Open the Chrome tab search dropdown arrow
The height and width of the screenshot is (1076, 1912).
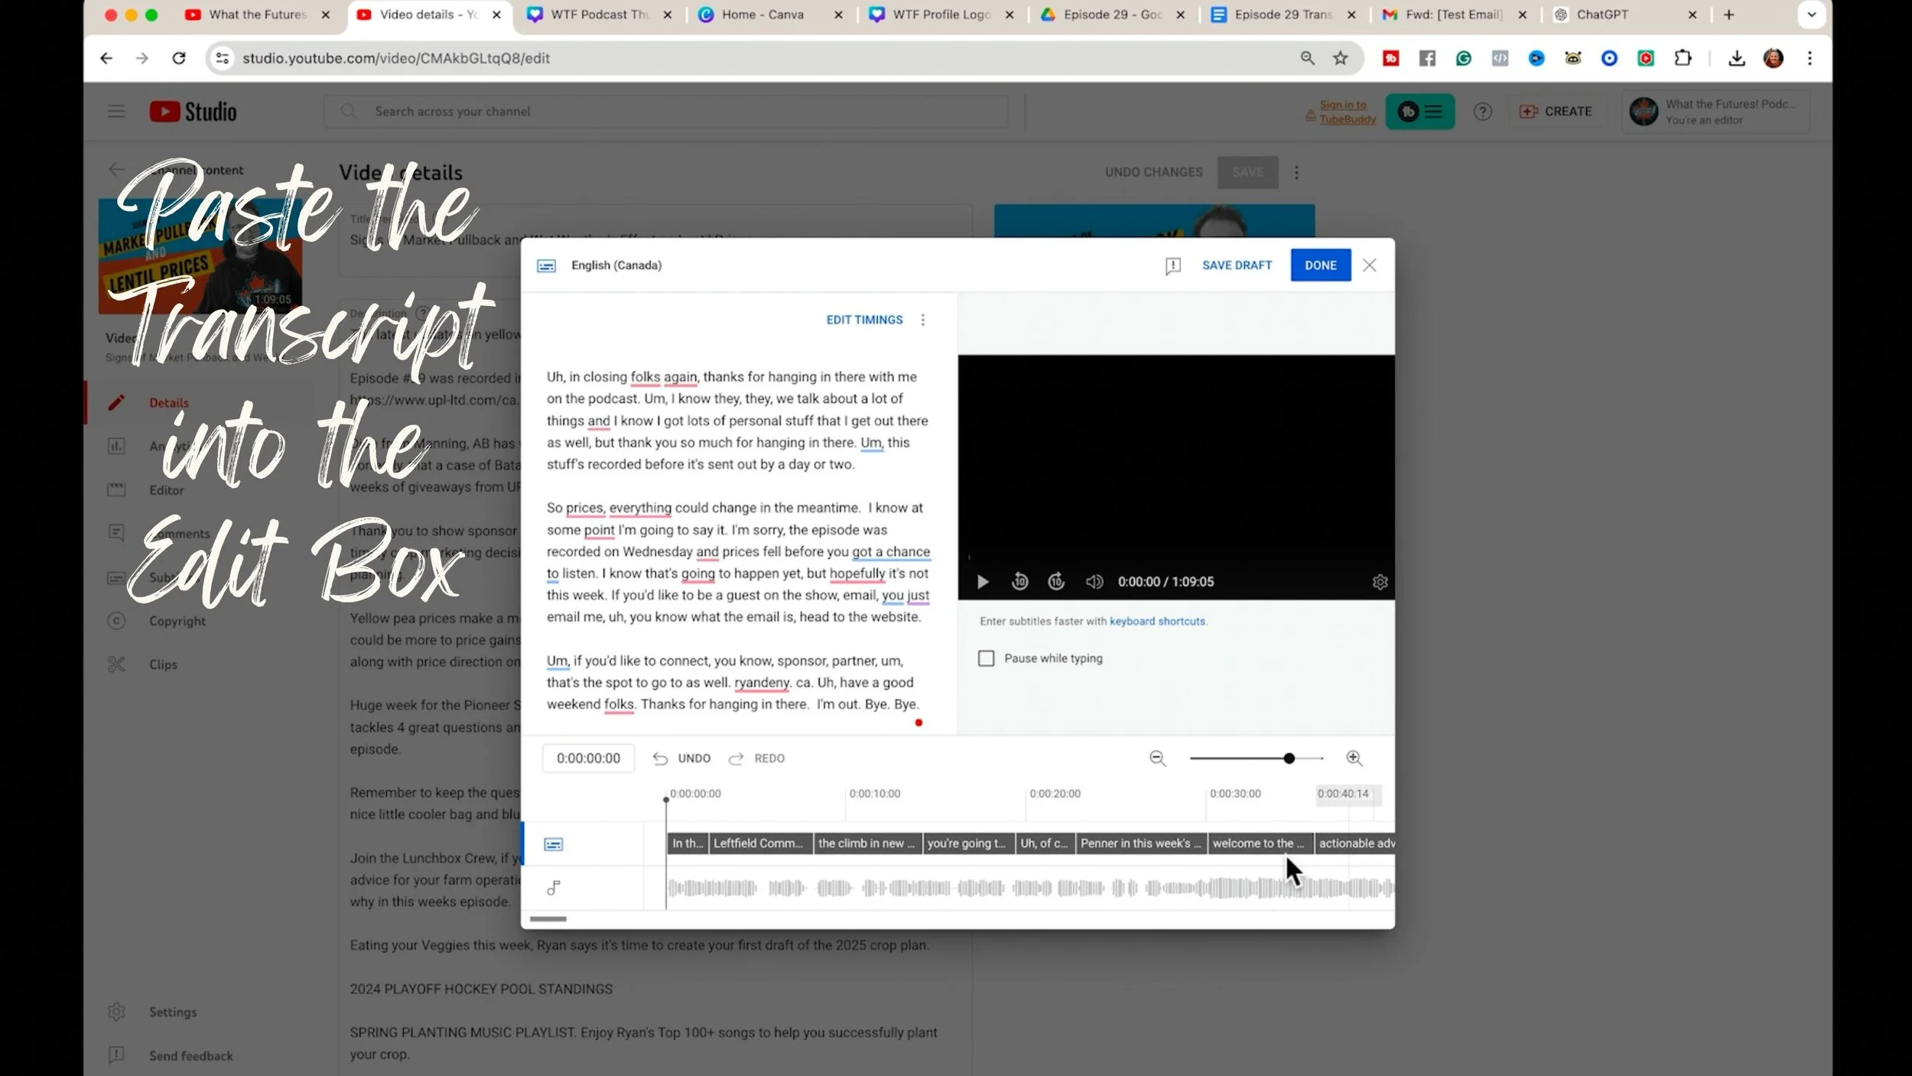[1811, 15]
